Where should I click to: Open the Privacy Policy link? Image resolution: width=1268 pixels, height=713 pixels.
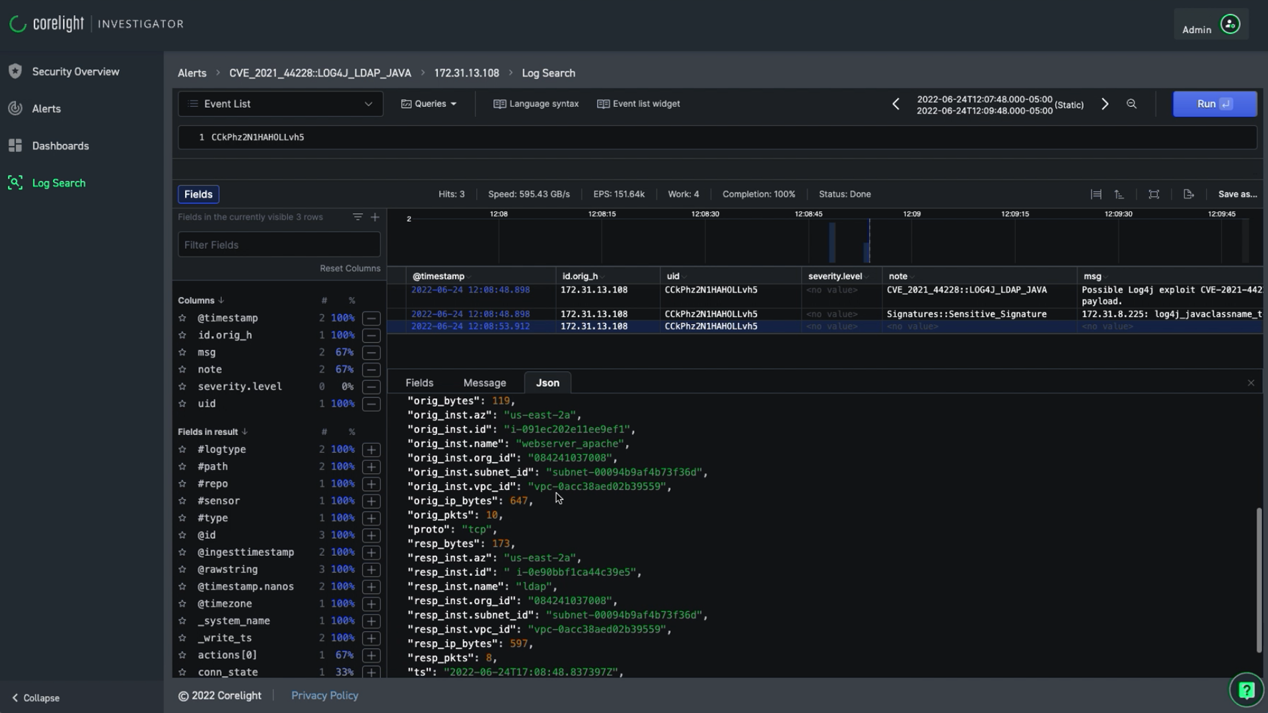click(x=324, y=696)
